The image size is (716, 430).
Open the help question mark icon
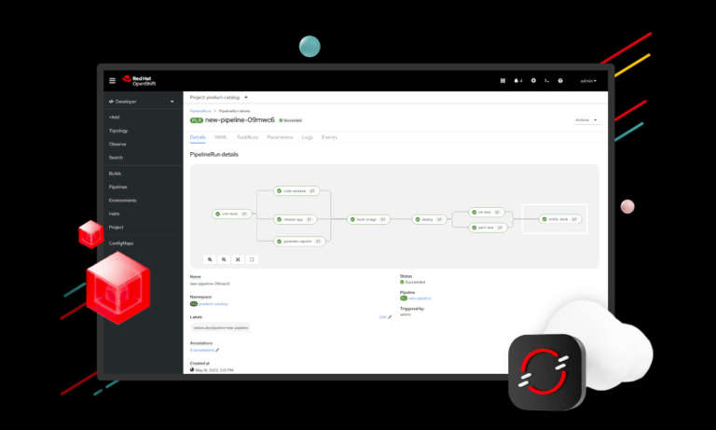pyautogui.click(x=560, y=81)
